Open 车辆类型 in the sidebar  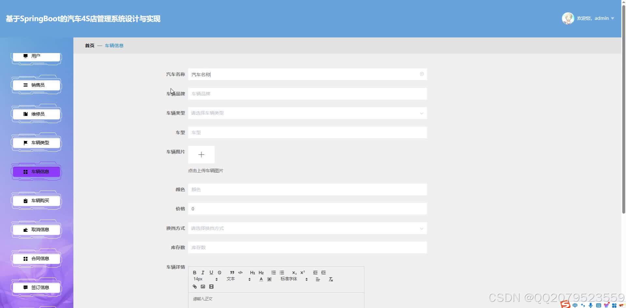37,143
